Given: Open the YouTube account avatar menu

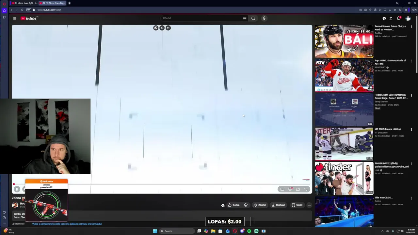Looking at the screenshot, I should (x=408, y=18).
